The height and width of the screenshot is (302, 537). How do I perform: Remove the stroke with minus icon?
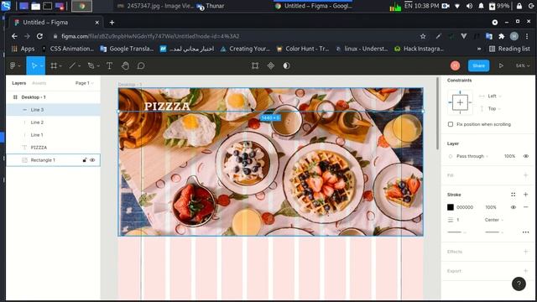[x=526, y=207]
